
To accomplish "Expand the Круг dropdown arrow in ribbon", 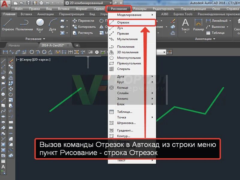I will 40,32.
